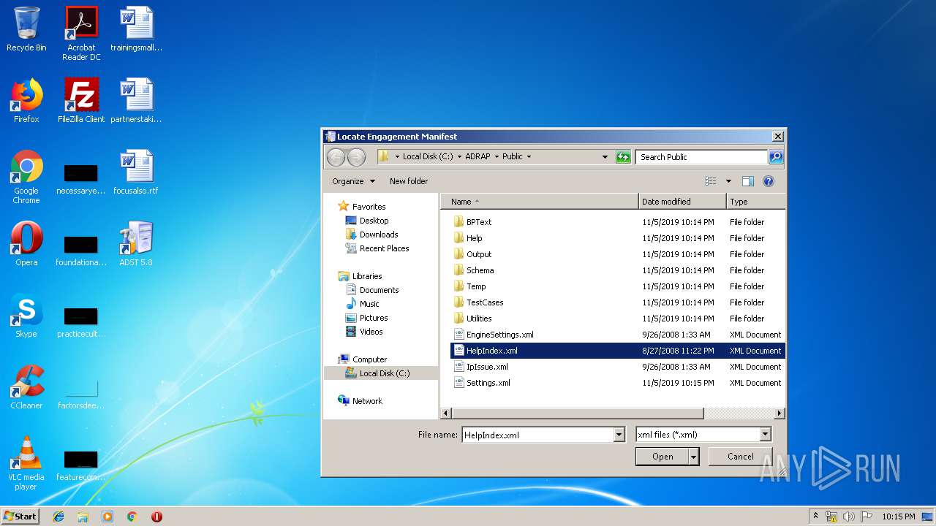936x526 pixels.
Task: Click the Back navigation arrow in dialog
Action: click(x=336, y=157)
